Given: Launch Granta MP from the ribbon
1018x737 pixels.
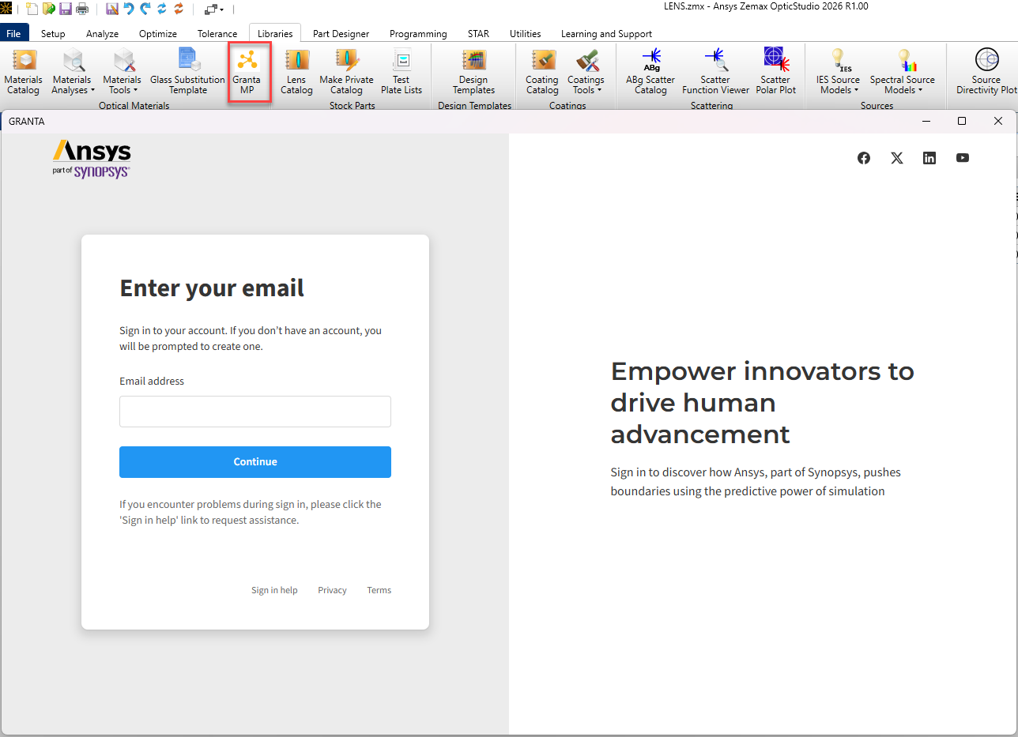Looking at the screenshot, I should click(247, 72).
